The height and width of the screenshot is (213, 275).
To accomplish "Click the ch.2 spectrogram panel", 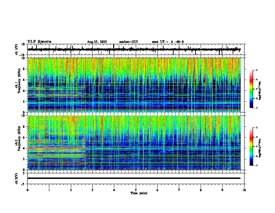I will click(x=134, y=143).
